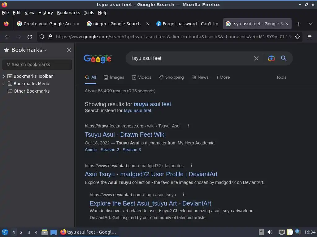Go back to the previous page
317x237 pixels.
7,37
